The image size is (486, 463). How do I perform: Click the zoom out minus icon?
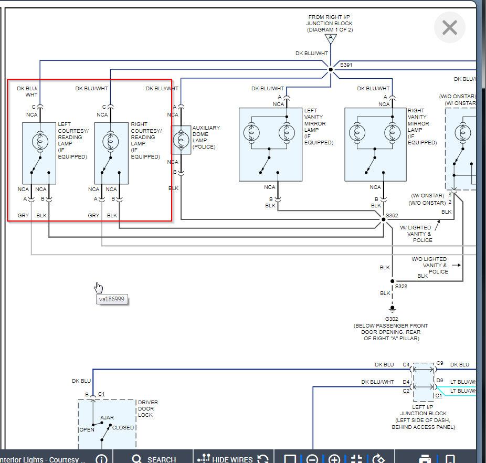tap(312, 459)
